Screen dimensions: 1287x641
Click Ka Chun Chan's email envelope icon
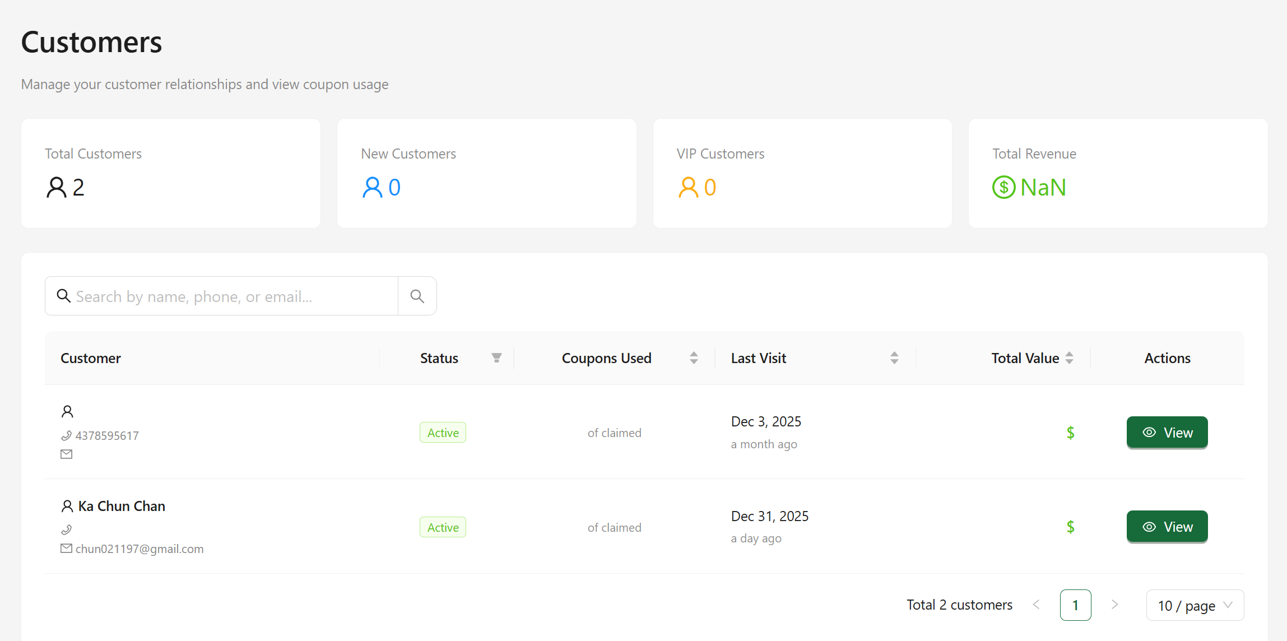coord(66,549)
